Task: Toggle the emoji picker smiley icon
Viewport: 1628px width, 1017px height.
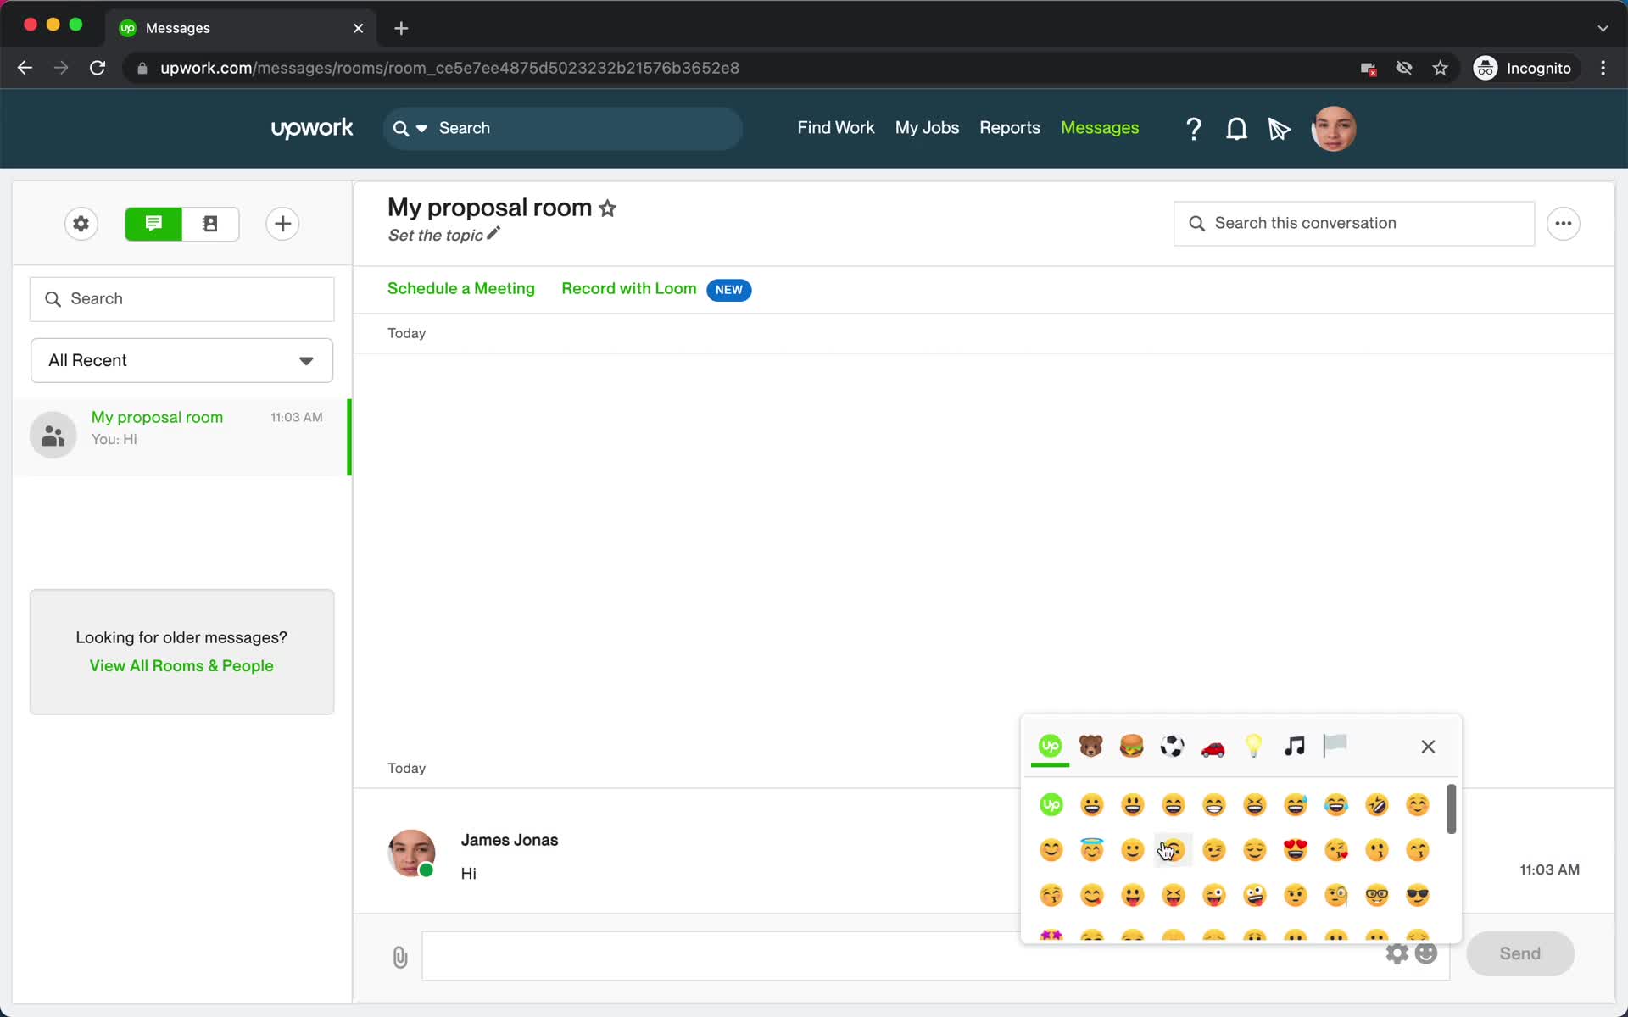Action: pos(1427,953)
